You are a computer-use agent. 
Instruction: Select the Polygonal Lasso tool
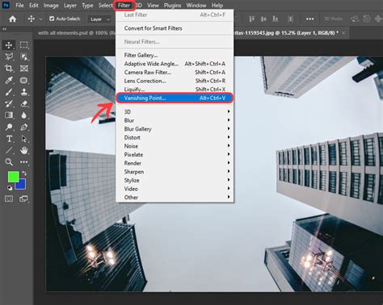[9, 56]
